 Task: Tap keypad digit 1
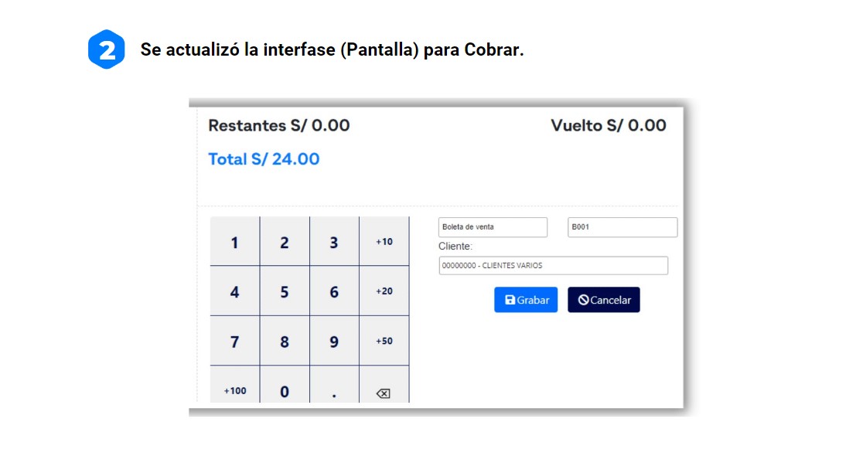tap(235, 241)
